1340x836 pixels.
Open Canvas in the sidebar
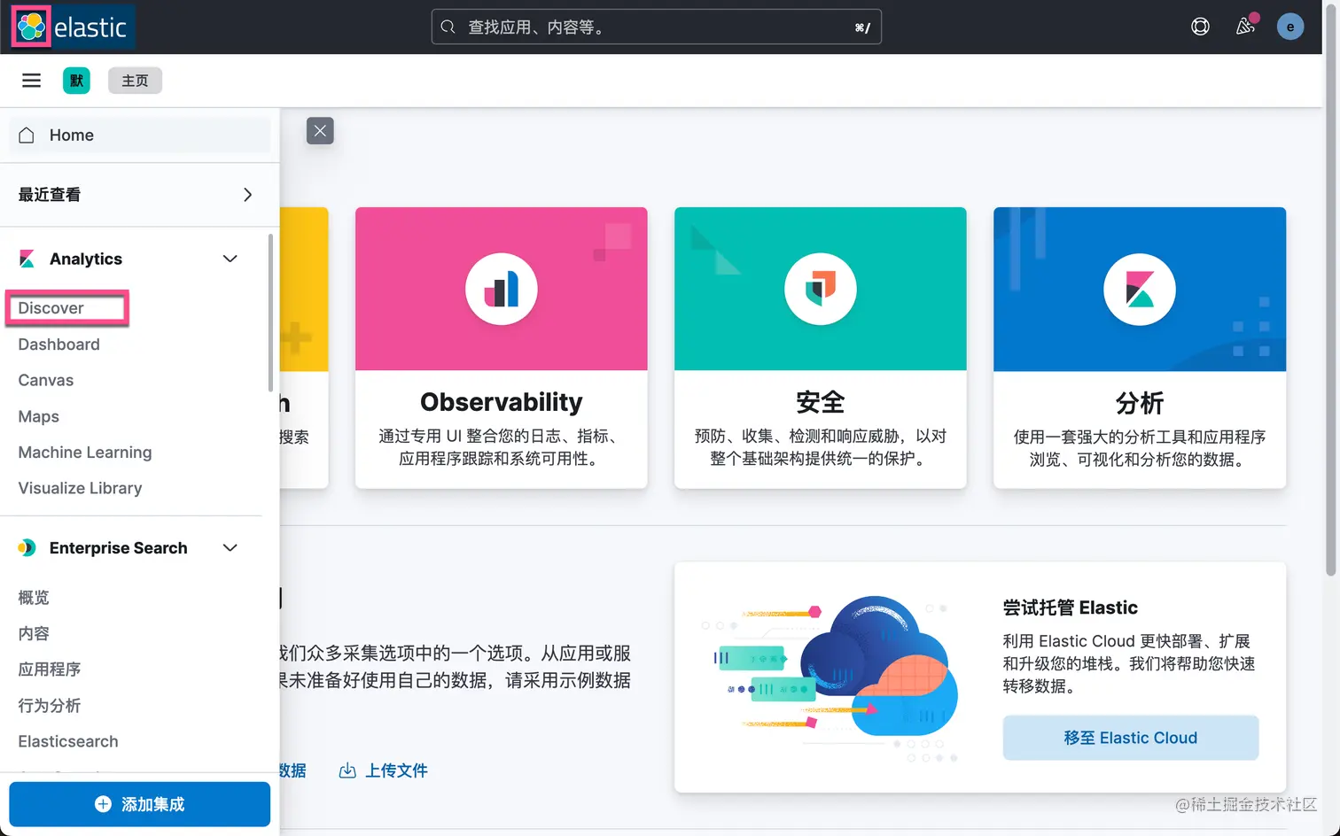click(46, 380)
